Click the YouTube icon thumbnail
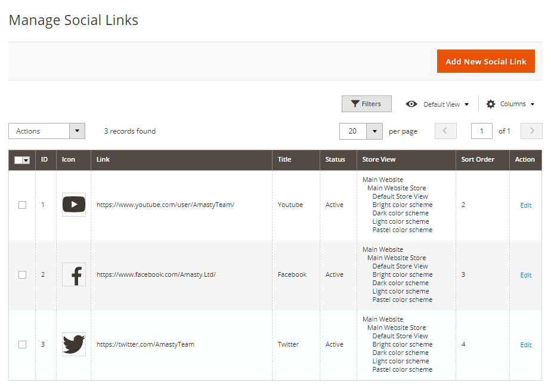This screenshot has width=551, height=389. [x=74, y=205]
